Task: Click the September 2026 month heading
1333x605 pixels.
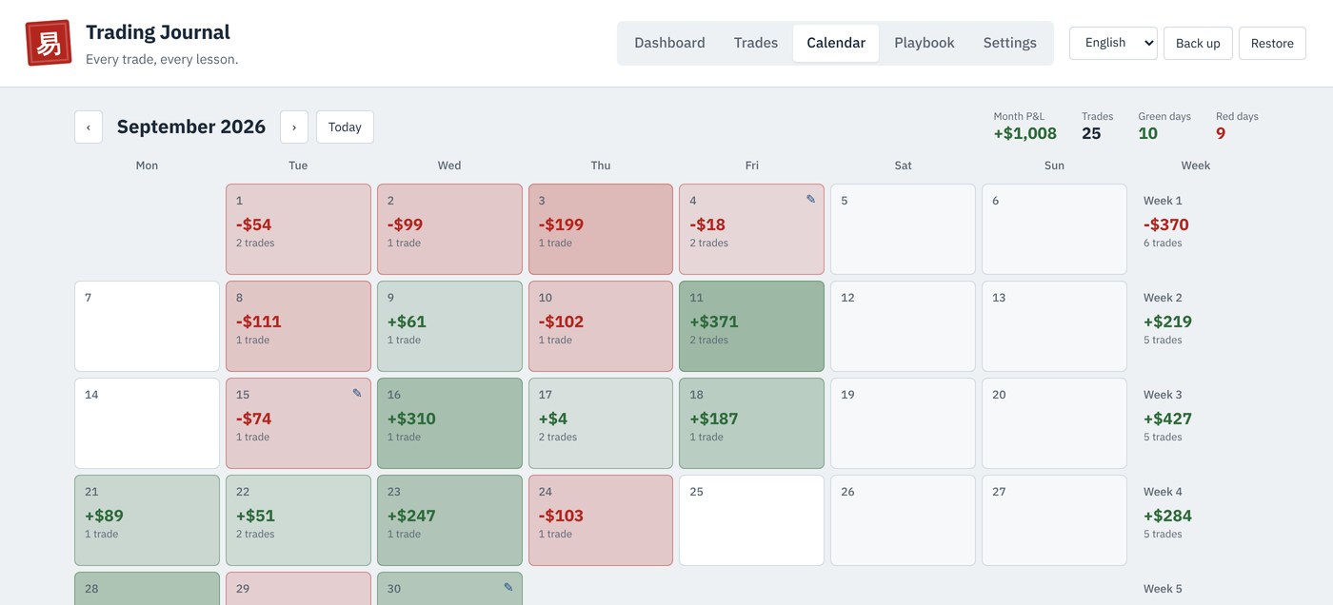Action: (191, 127)
